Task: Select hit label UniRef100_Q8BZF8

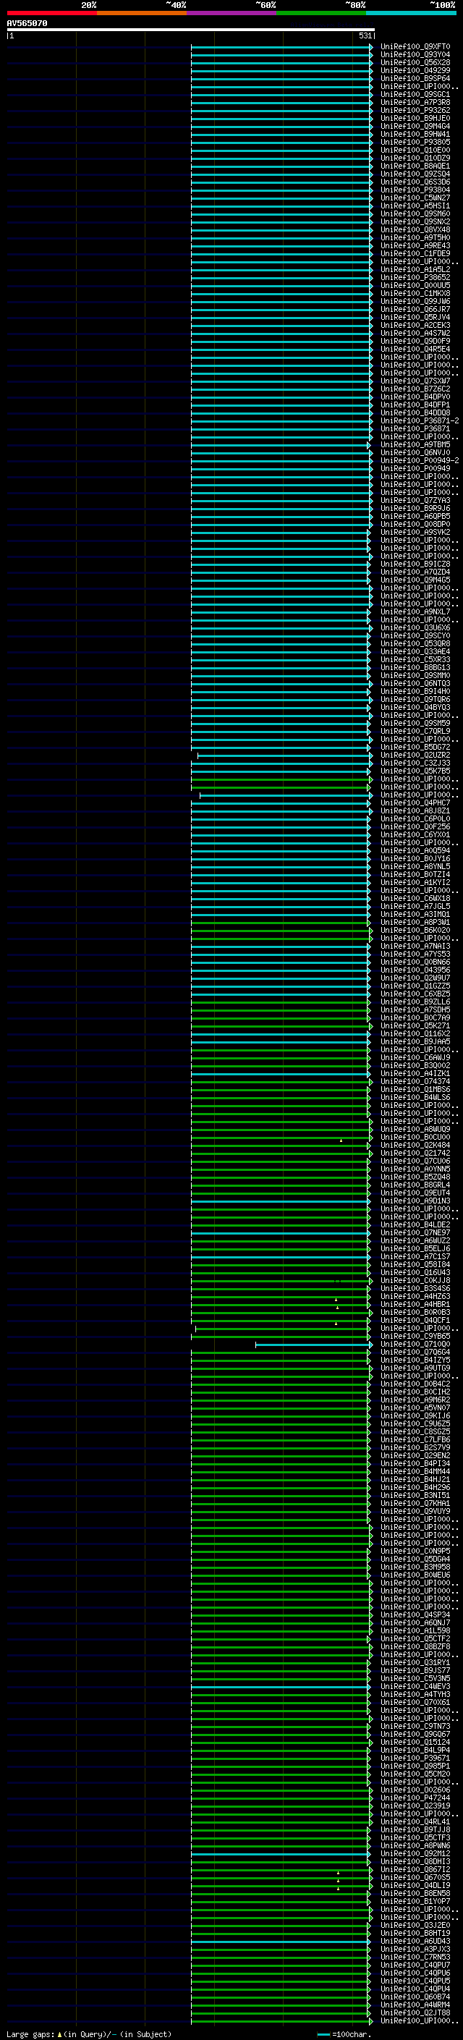Action: (x=415, y=1646)
